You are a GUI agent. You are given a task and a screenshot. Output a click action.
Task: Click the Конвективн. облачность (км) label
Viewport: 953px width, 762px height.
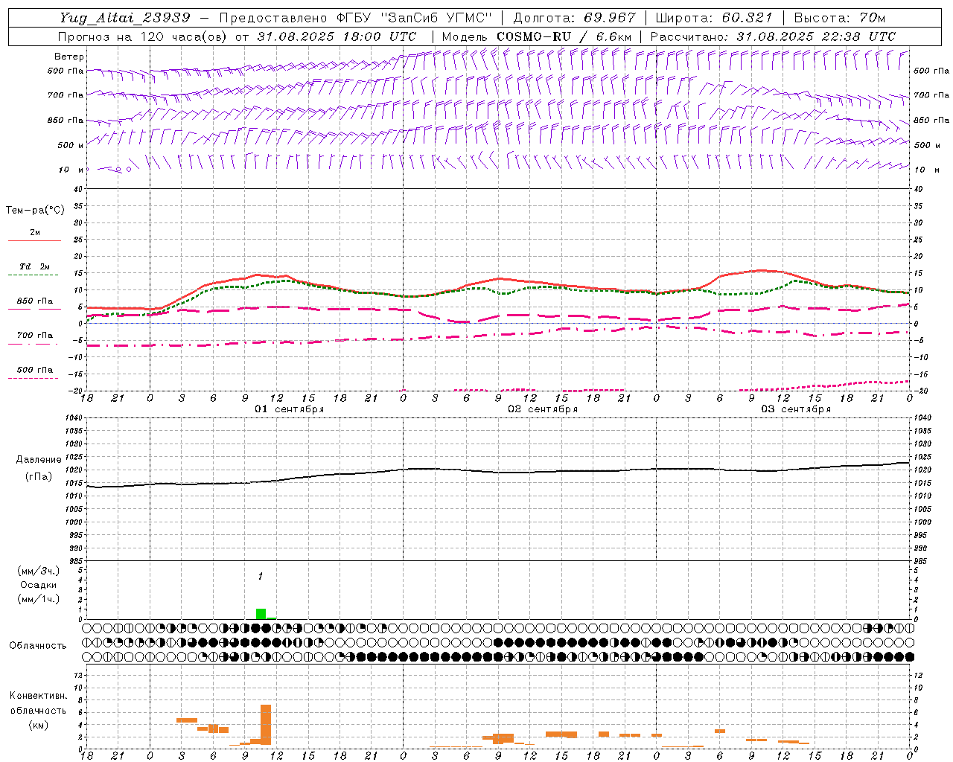(x=38, y=710)
